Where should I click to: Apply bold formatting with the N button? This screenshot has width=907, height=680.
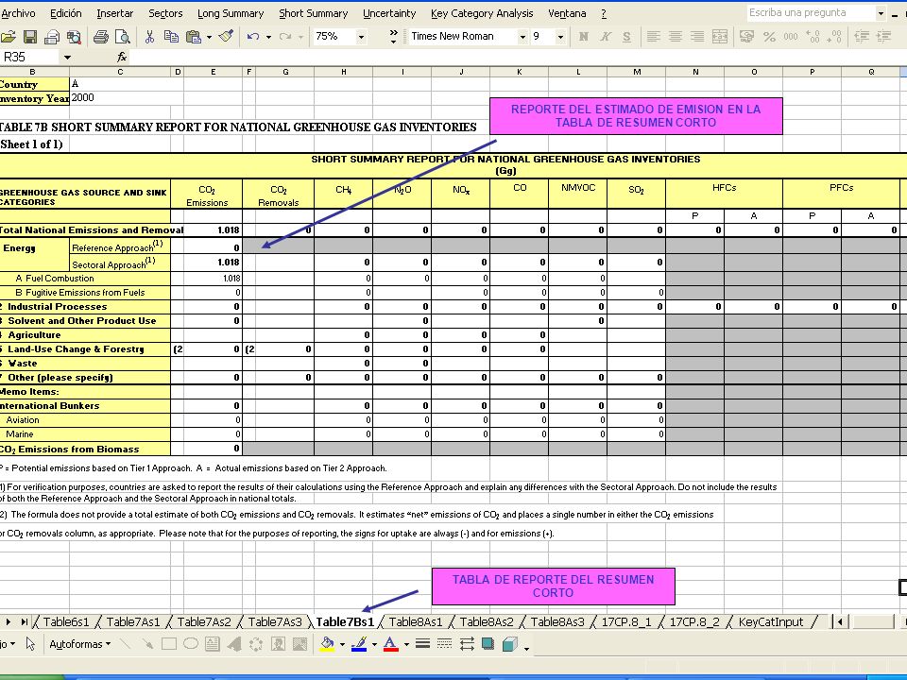click(x=584, y=37)
